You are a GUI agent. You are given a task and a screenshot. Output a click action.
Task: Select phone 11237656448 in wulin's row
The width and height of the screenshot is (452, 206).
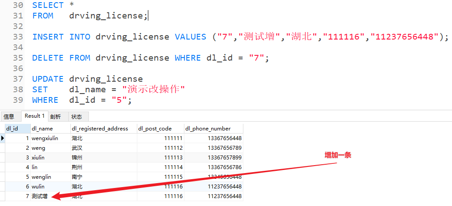click(x=213, y=186)
